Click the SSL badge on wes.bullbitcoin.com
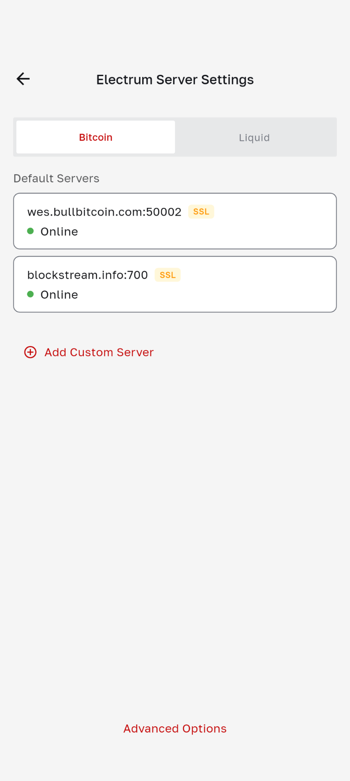The height and width of the screenshot is (781, 350). [201, 212]
